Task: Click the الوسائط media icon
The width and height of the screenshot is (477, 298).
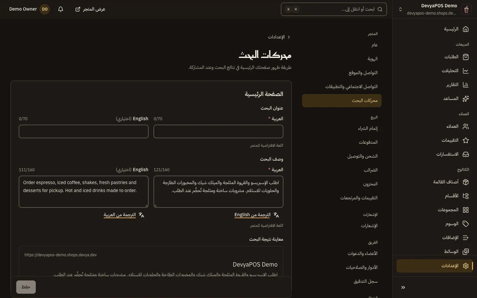Action: (466, 252)
